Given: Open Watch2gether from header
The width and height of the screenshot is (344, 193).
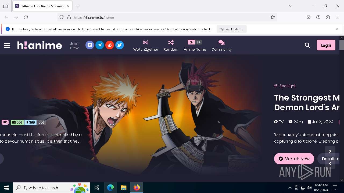Looking at the screenshot, I should (146, 45).
